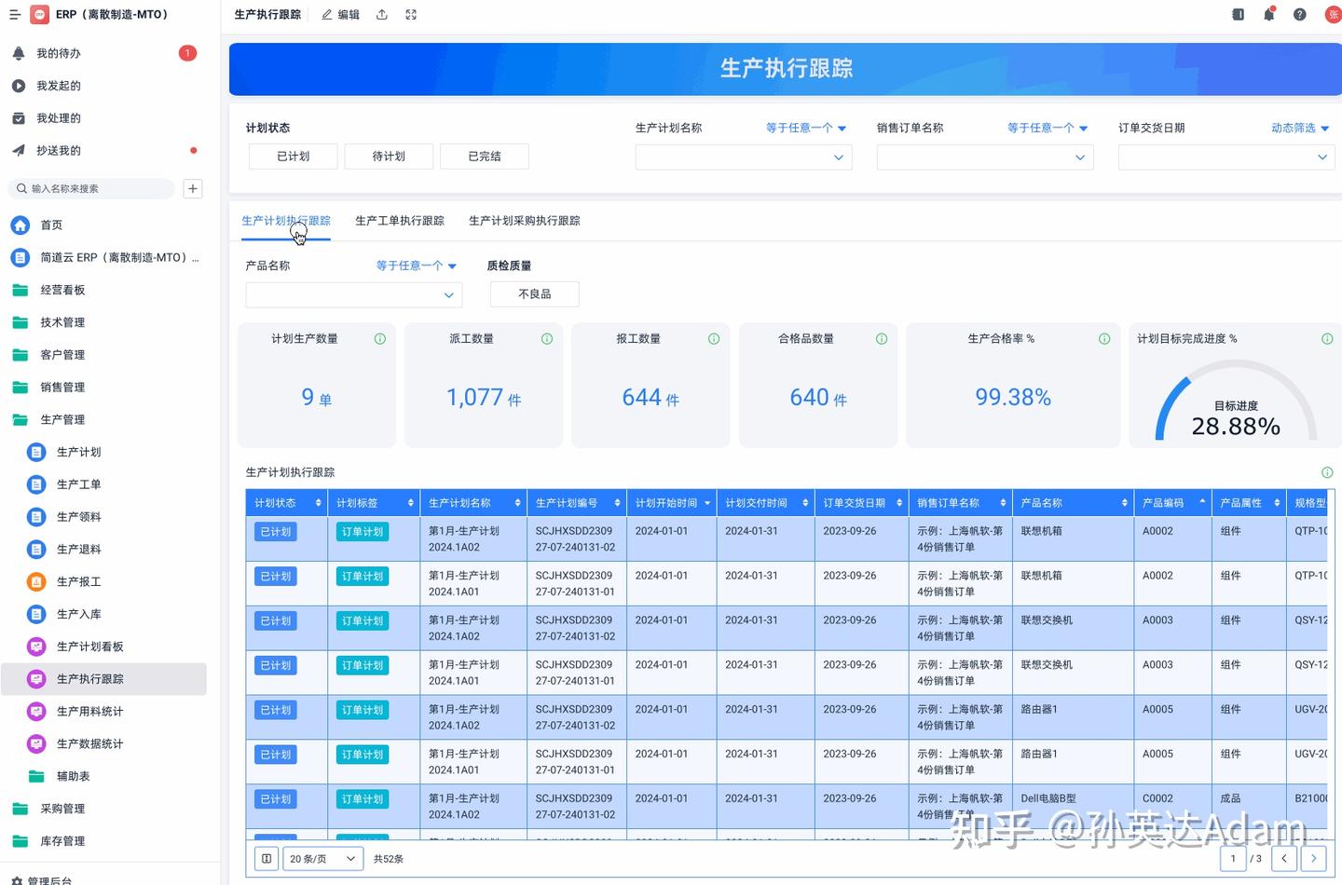The image size is (1342, 885).
Task: Open the 动态筛选 date filter dropdown
Action: click(1300, 129)
